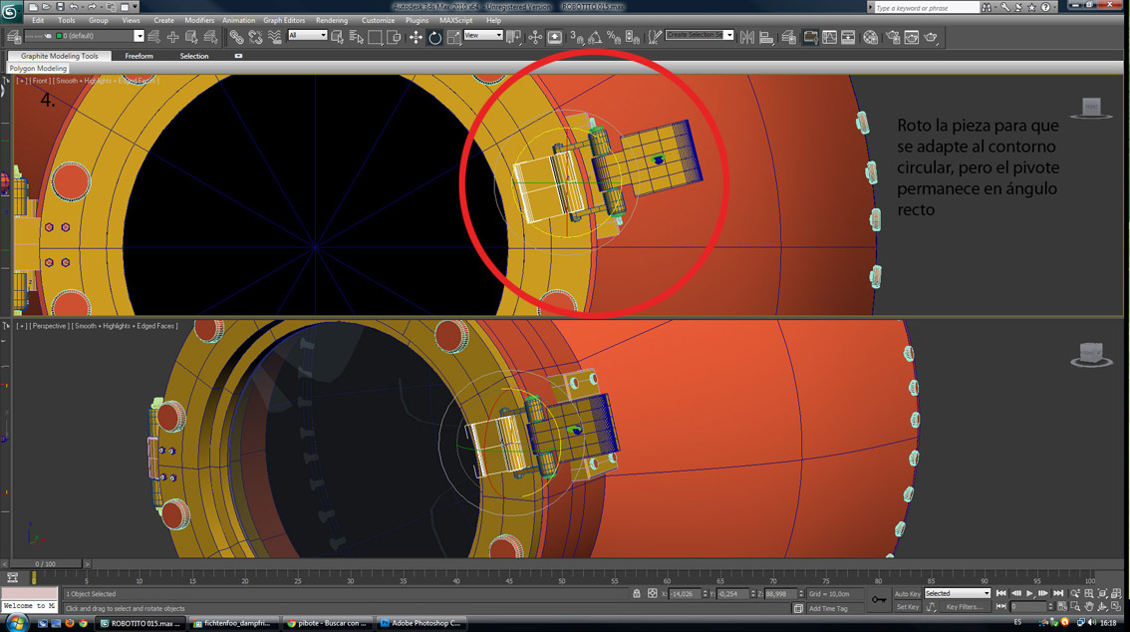The height and width of the screenshot is (632, 1130).
Task: Open the key filter Selected dropdown
Action: pos(958,593)
